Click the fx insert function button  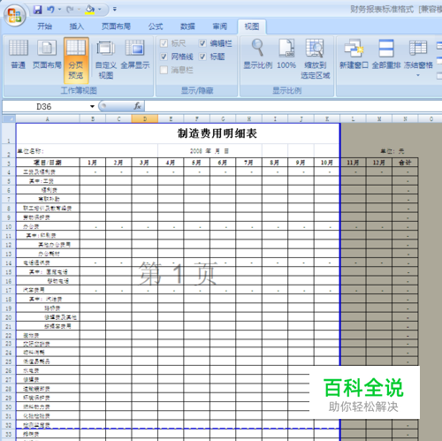(137, 106)
